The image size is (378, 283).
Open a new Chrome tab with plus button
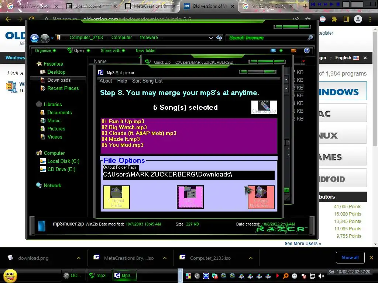tap(305, 6)
